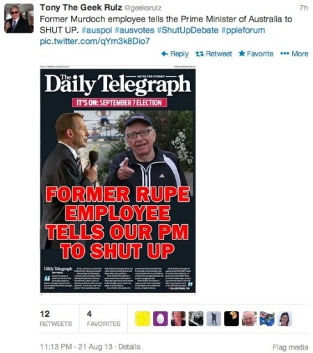Open the yellow avatar retweeter profile

(143, 319)
